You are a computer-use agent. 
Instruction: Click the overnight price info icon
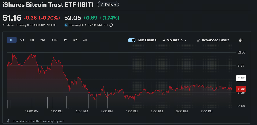(111, 25)
